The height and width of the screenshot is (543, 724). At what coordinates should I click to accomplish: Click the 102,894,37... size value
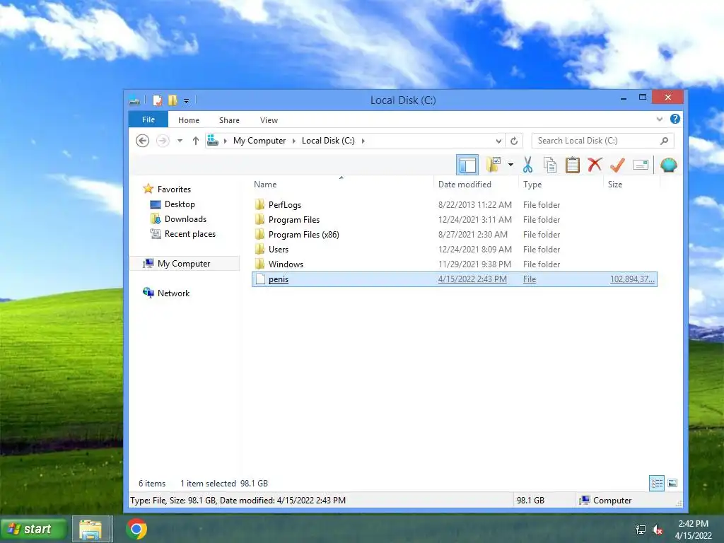pos(632,279)
